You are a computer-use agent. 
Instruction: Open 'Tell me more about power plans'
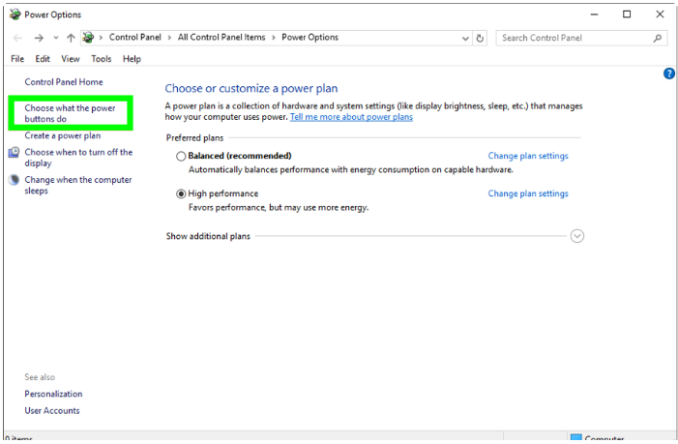pyautogui.click(x=351, y=117)
